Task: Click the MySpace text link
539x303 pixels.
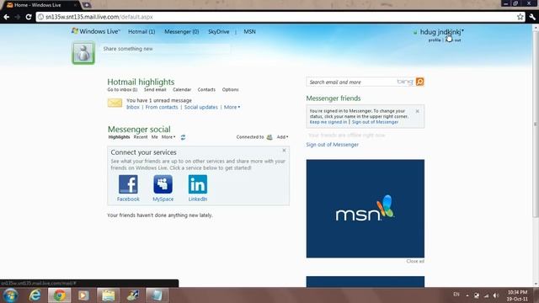Action: pos(163,199)
